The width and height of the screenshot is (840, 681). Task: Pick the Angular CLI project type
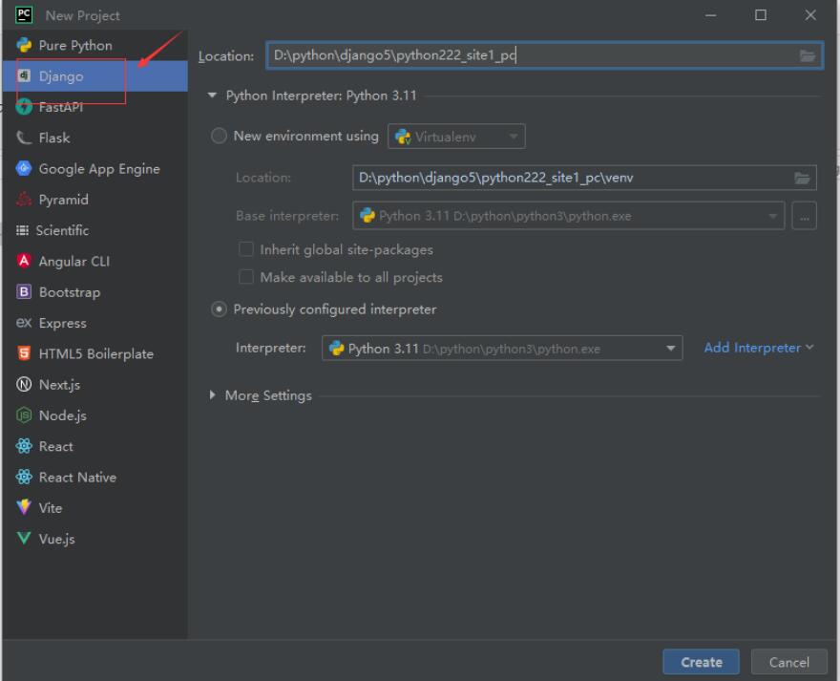73,261
